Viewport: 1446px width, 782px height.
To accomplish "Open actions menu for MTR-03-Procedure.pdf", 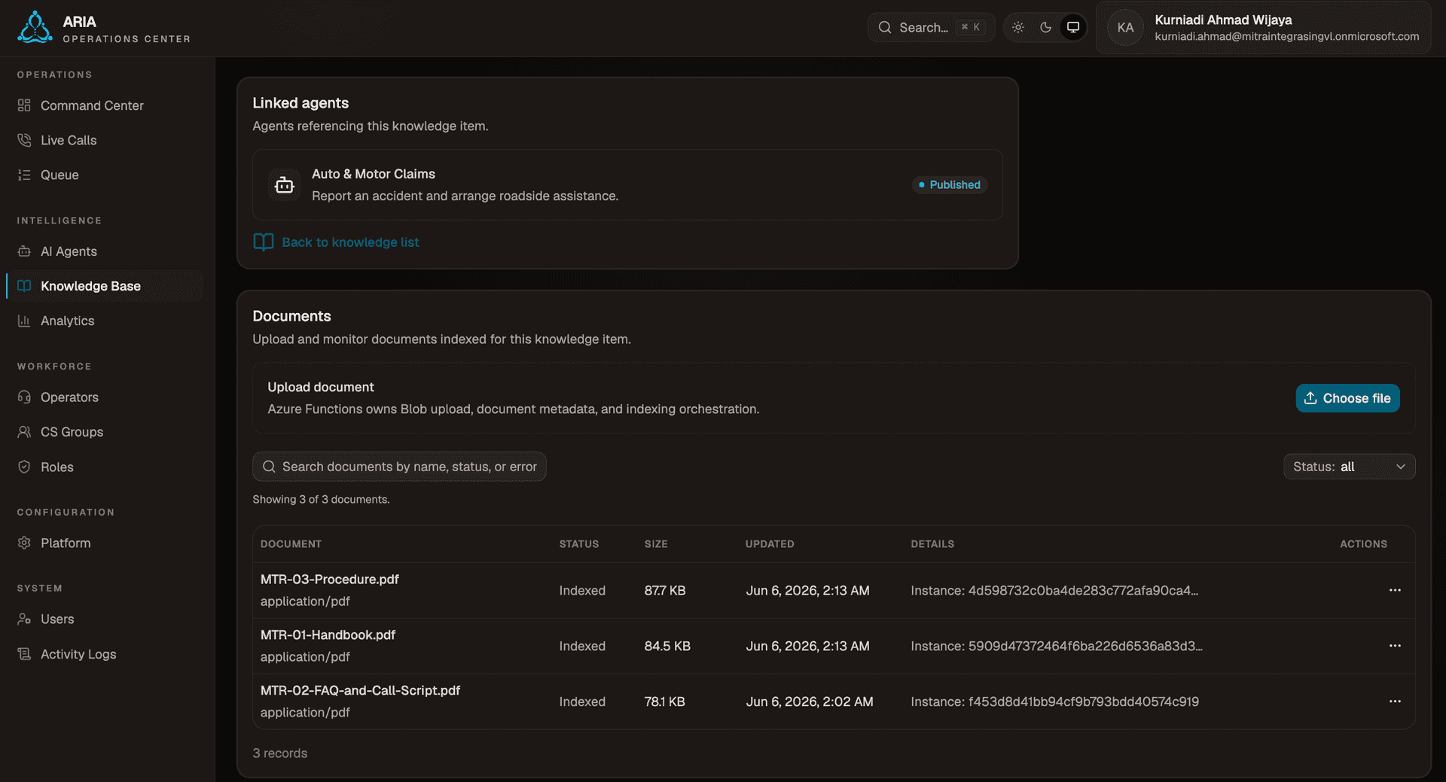I will [1395, 590].
